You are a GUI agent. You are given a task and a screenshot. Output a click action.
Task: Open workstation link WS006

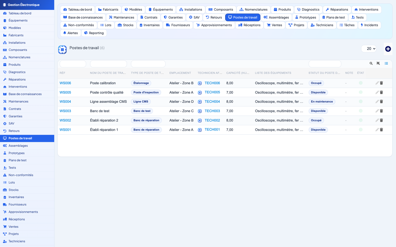(65, 83)
